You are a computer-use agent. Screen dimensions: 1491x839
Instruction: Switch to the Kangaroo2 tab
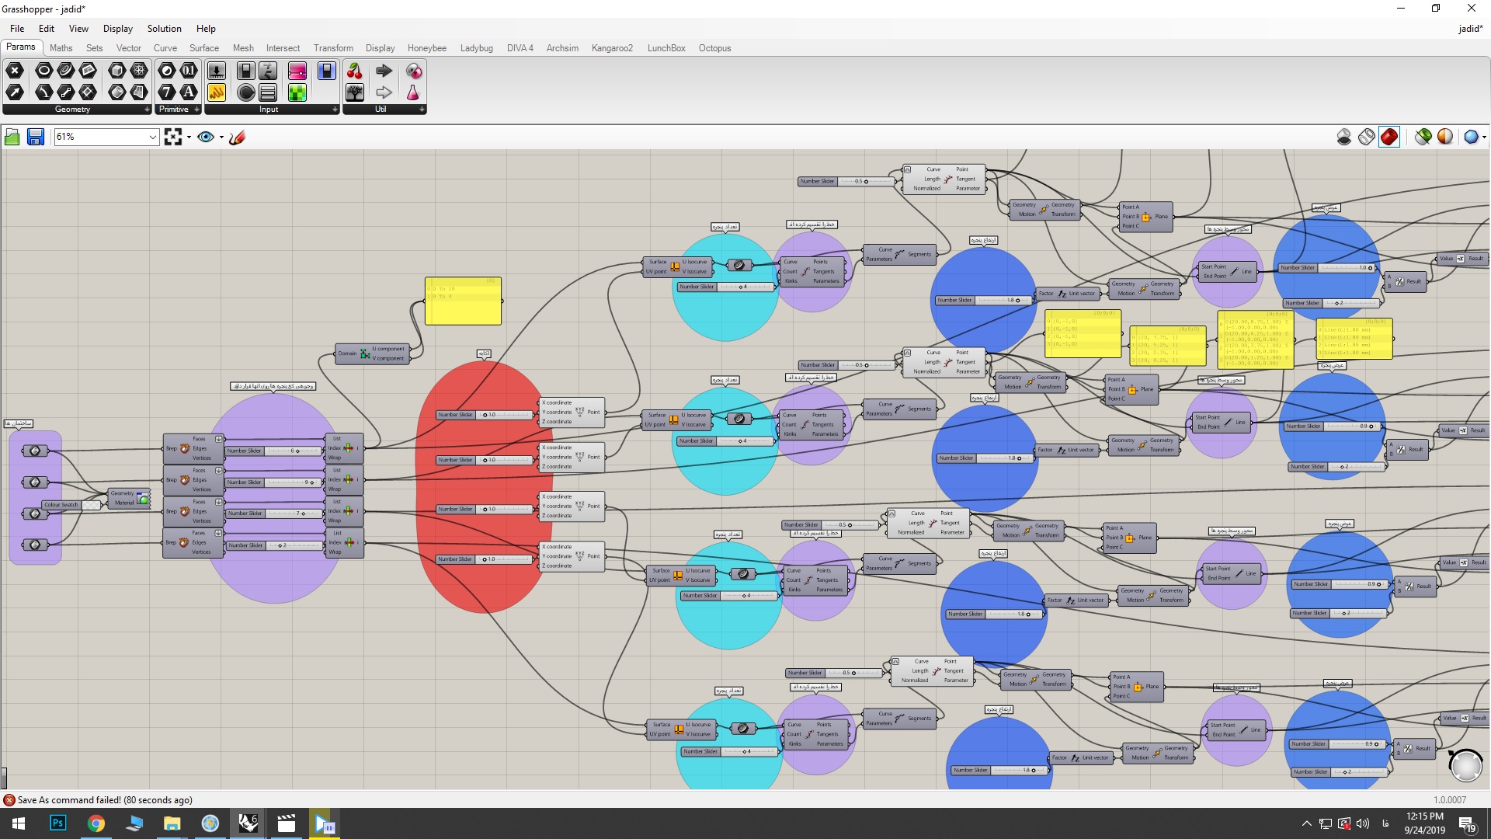(x=612, y=48)
